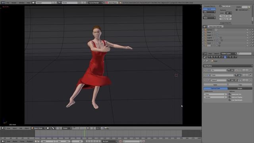Open the viewport shading mode selector
The image size is (254, 143).
48,128
